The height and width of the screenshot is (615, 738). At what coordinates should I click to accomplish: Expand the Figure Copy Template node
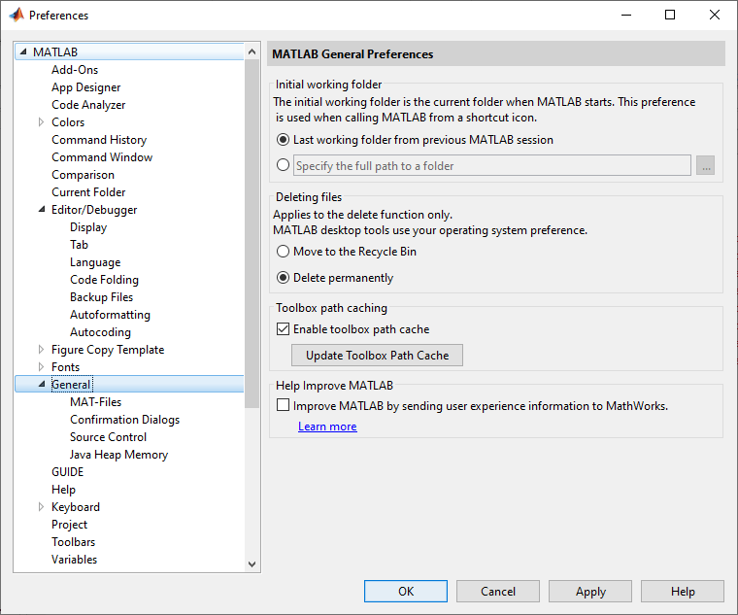coord(41,350)
